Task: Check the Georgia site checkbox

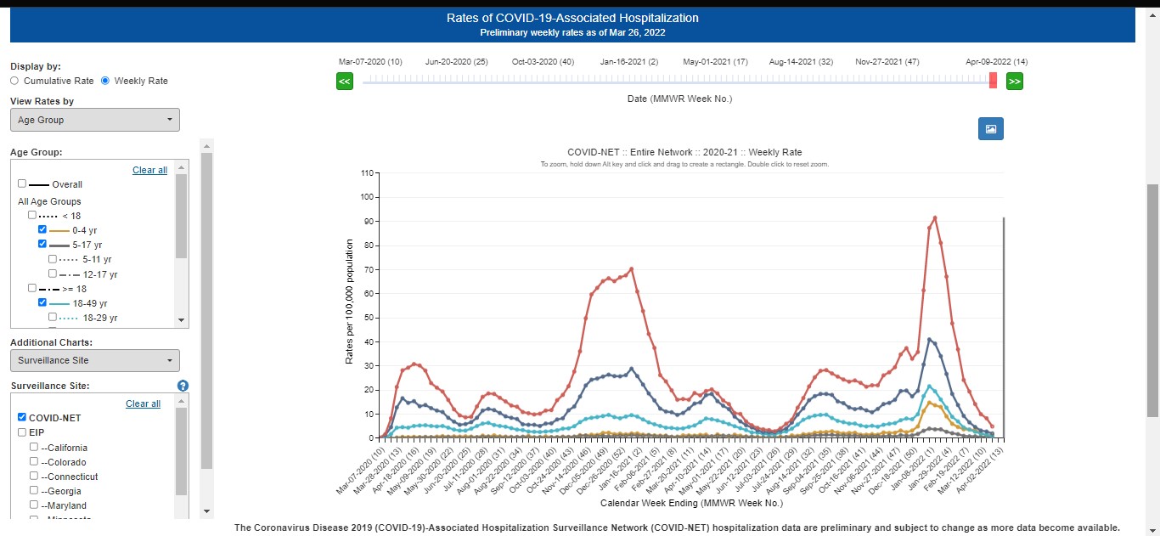Action: tap(34, 491)
